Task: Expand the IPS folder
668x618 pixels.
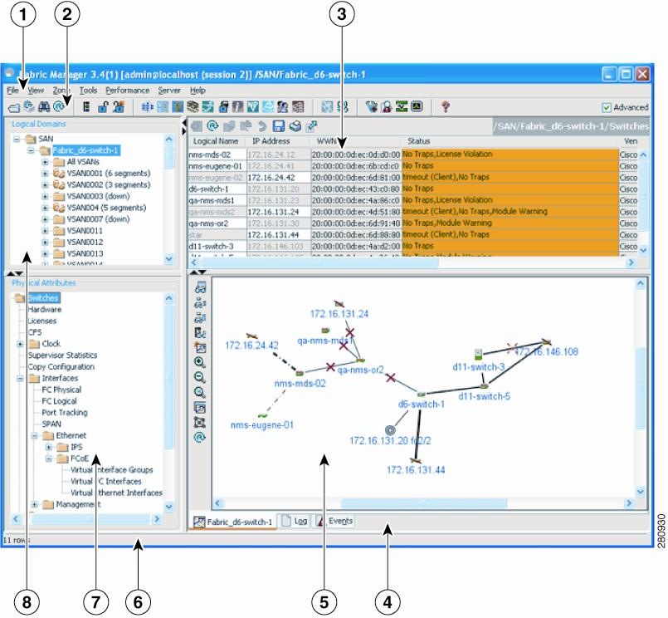Action: point(49,448)
